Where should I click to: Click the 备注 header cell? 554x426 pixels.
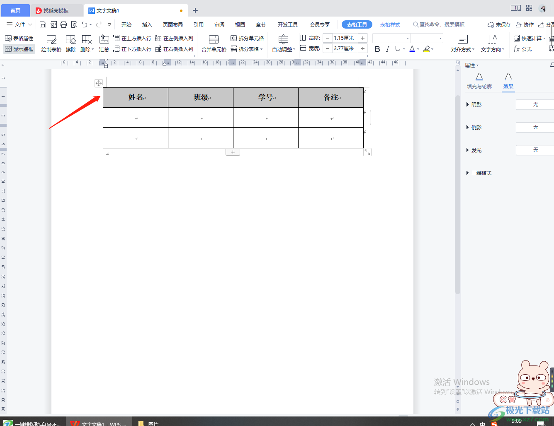331,97
